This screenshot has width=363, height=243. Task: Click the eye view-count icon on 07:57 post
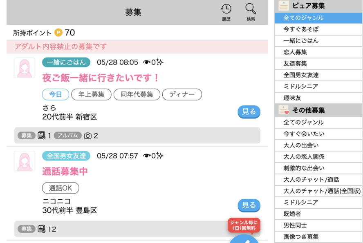[x=147, y=156]
